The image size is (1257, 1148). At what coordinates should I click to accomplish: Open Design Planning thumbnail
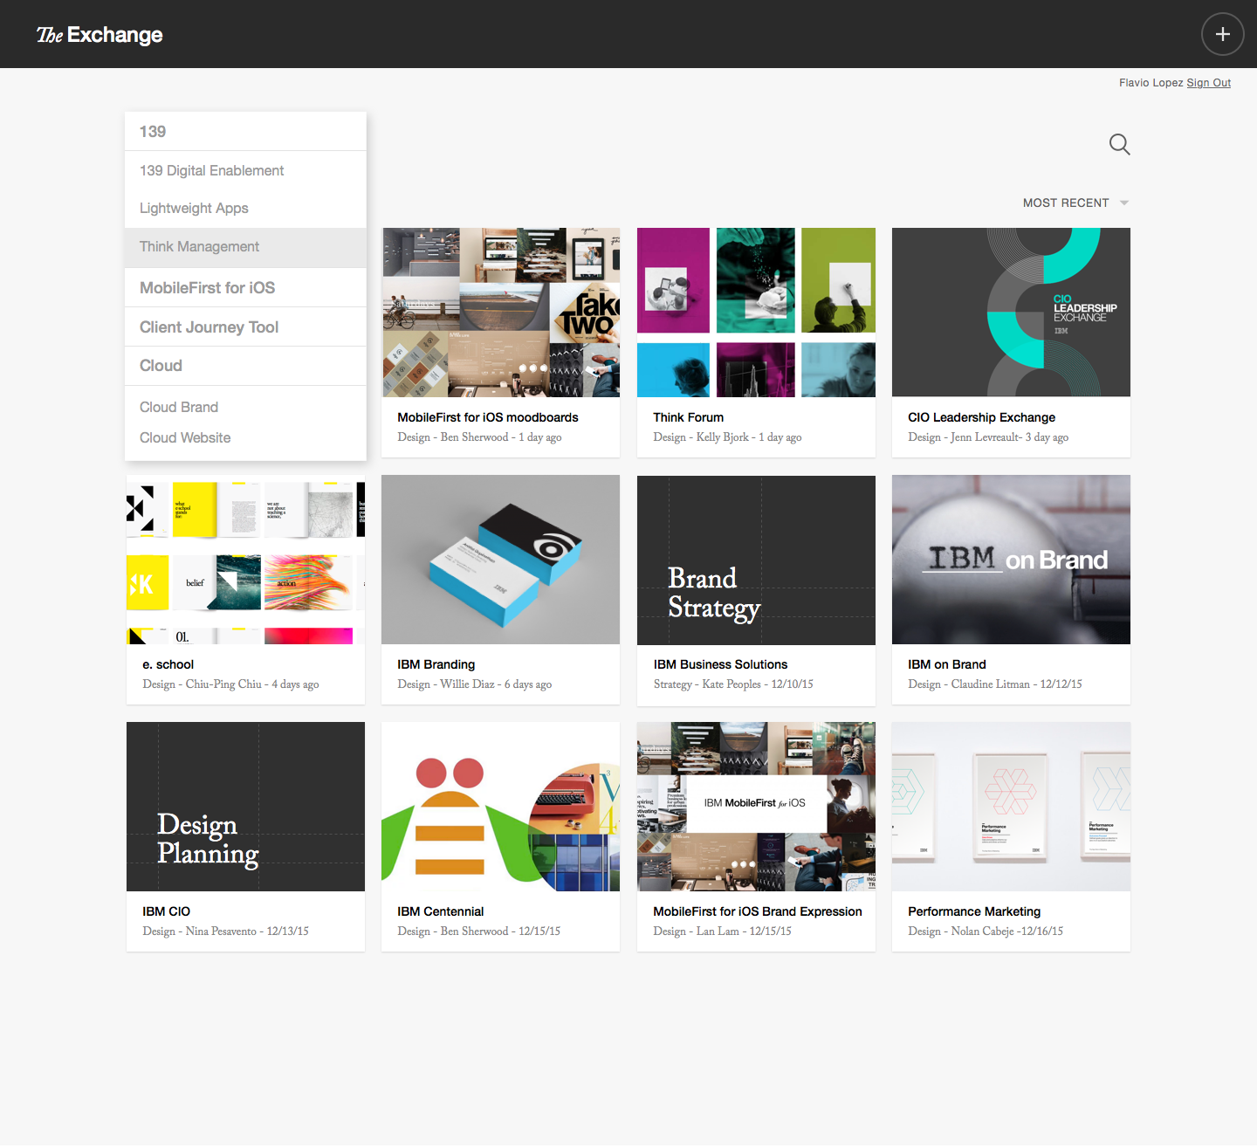(245, 807)
